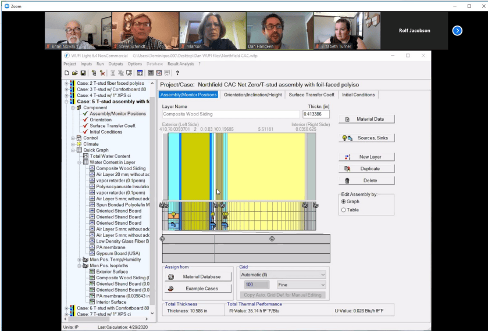Expand the Control tree node
488x331 pixels.
(73, 138)
